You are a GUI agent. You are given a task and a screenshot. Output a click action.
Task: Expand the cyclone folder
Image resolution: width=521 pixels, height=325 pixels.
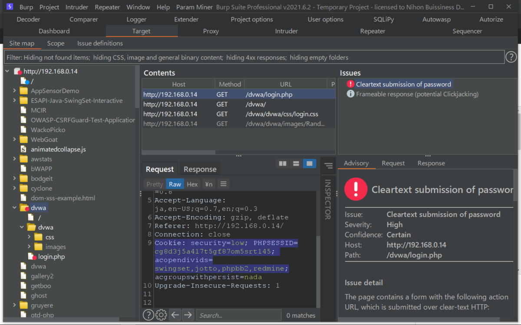pos(14,188)
